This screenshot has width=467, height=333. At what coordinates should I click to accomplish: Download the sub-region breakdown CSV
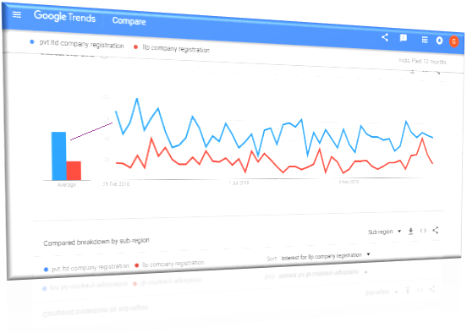[410, 231]
